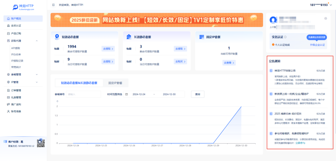This screenshot has width=336, height=161.
Task: Click the 长效静态套餐 building icon
Action: click(129, 37)
